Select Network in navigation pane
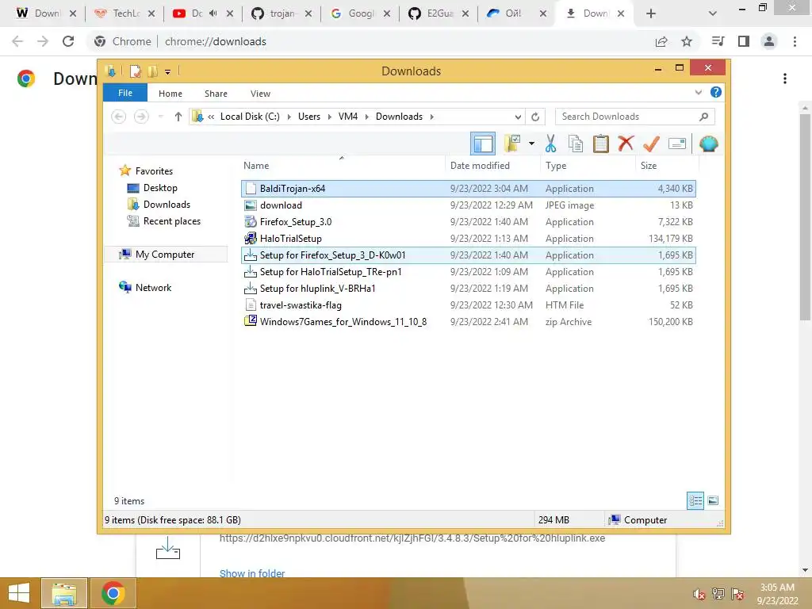 pos(153,288)
